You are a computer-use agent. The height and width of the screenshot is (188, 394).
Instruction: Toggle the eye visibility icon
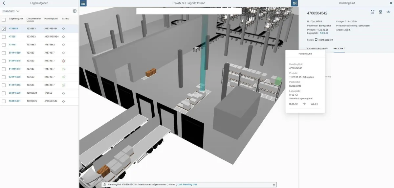click(x=388, y=12)
